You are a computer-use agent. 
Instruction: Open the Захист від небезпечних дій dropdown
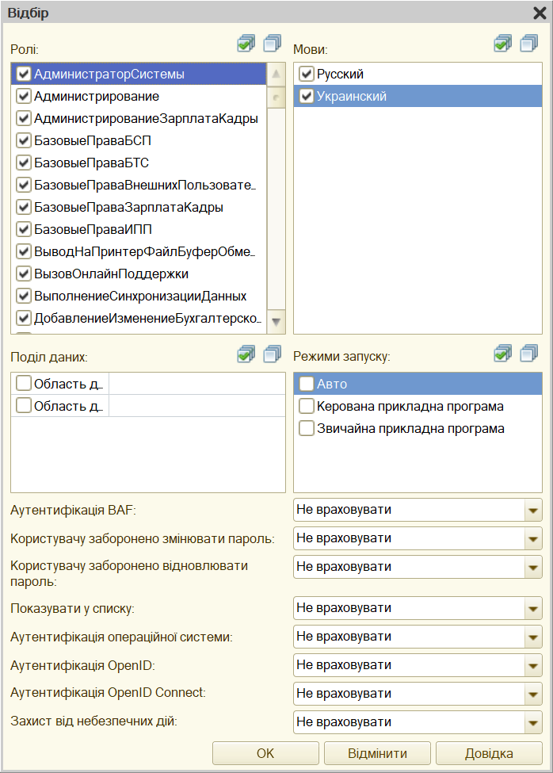[533, 722]
